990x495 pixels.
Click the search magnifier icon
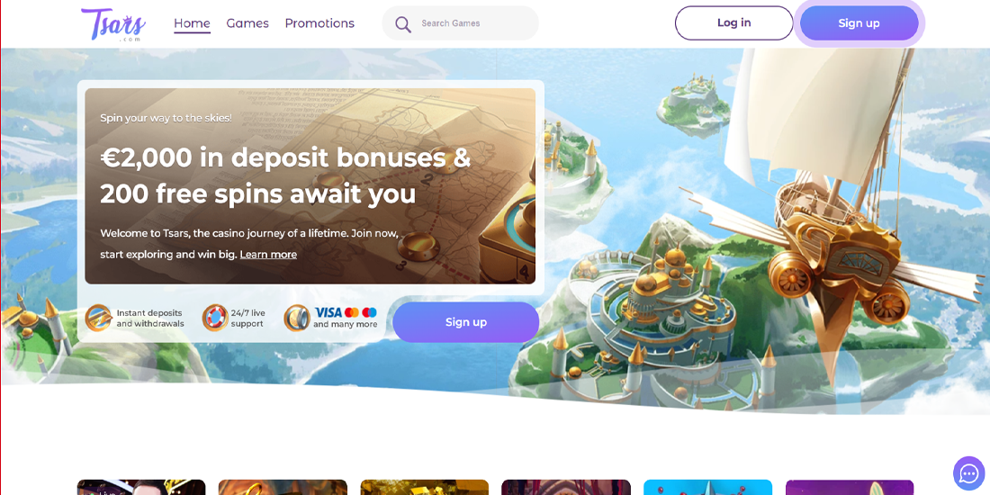(x=403, y=24)
